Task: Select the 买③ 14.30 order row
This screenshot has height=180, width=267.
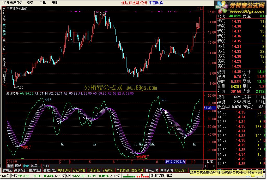Action: point(241,56)
